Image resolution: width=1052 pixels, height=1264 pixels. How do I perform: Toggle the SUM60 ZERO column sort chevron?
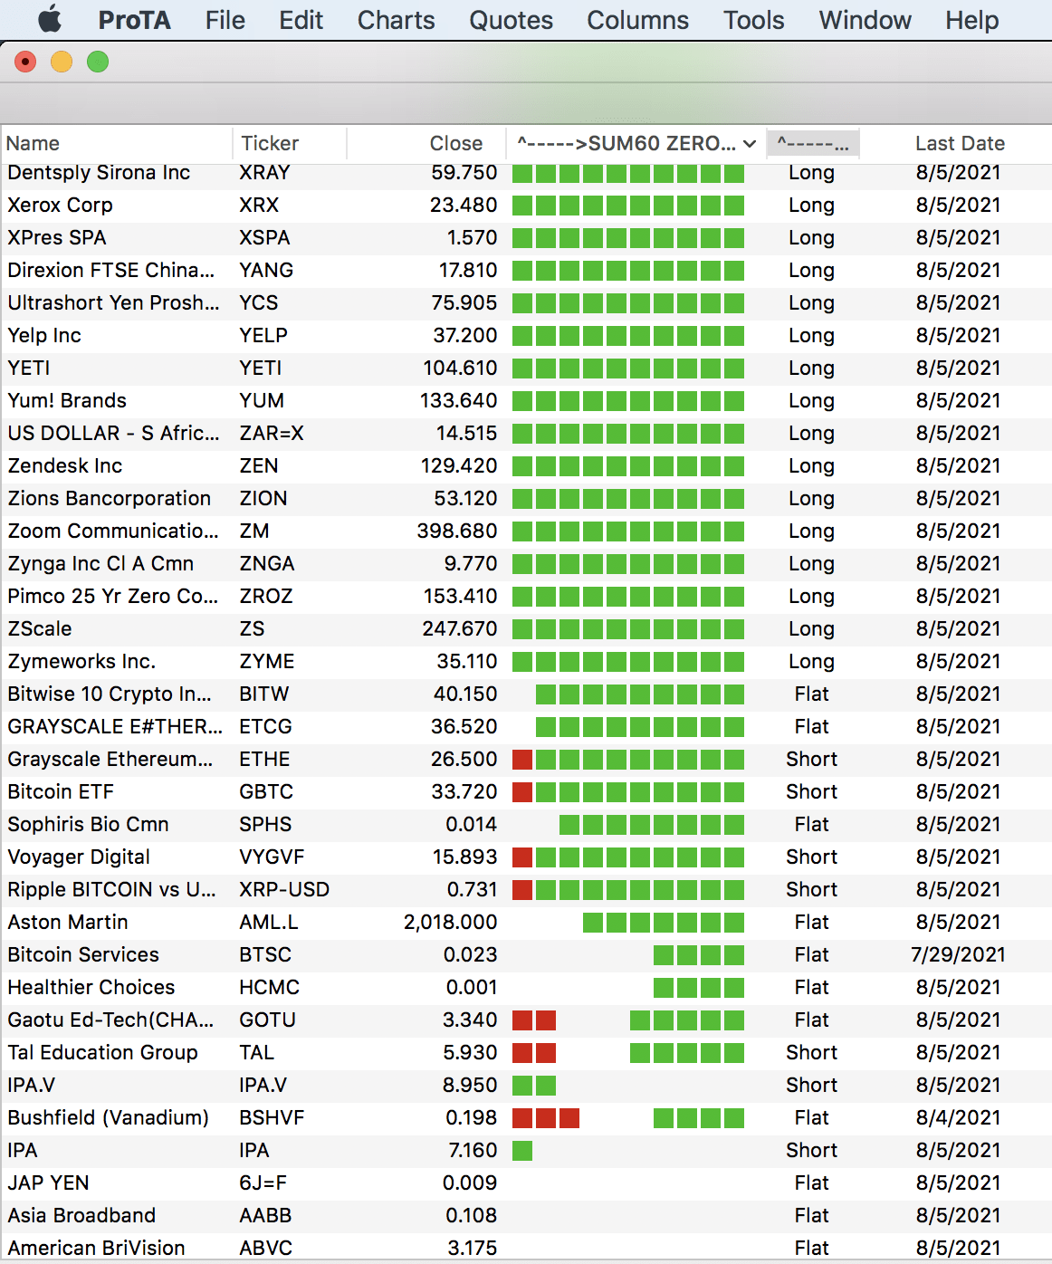(x=750, y=144)
